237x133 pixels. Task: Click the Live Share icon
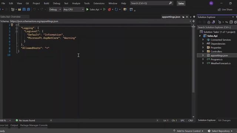click(x=219, y=10)
